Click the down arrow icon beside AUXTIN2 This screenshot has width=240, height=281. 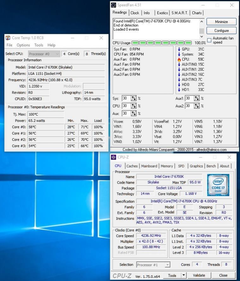pos(179,74)
